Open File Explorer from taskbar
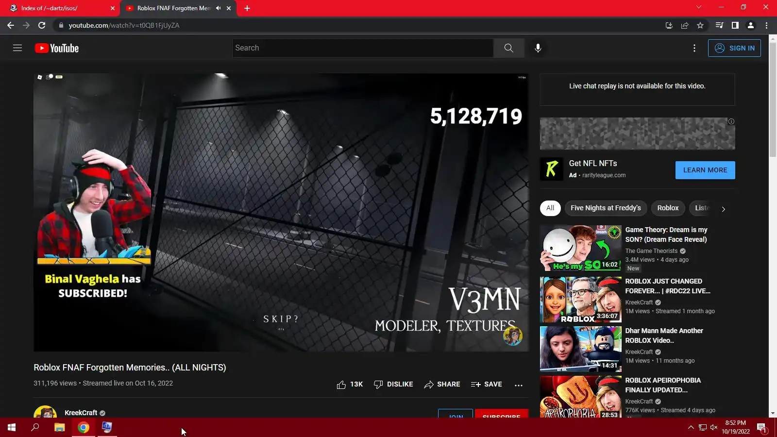The height and width of the screenshot is (437, 777). tap(59, 427)
